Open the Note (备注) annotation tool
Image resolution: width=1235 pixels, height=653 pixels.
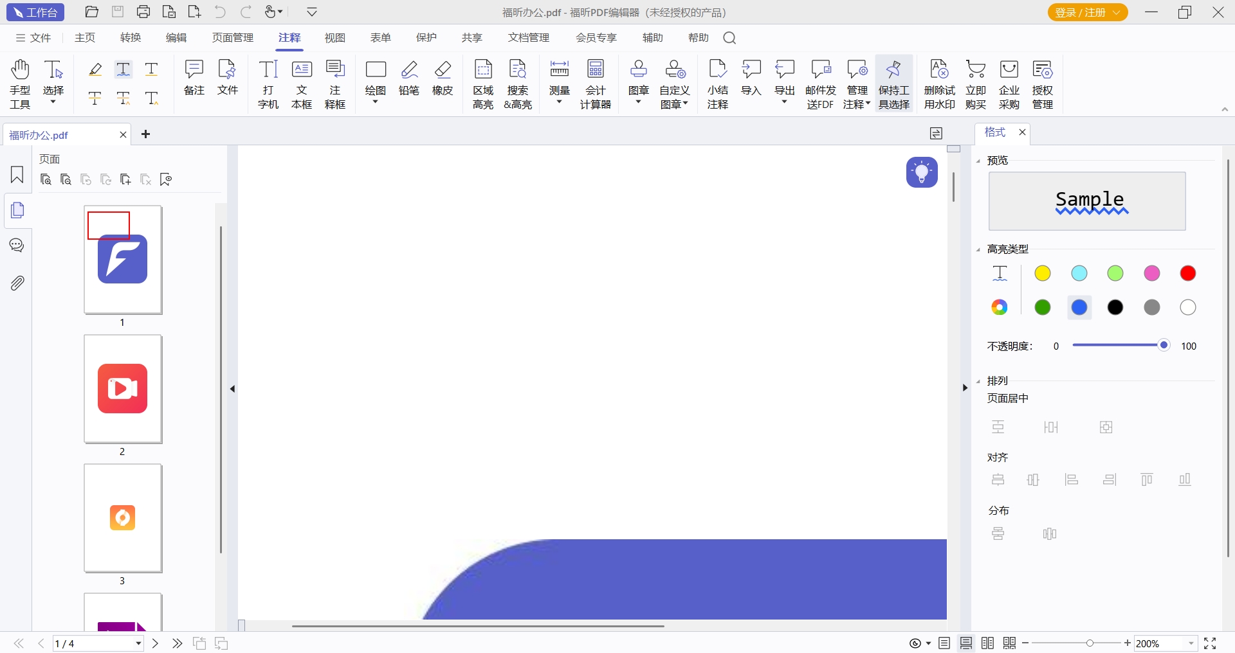point(194,78)
